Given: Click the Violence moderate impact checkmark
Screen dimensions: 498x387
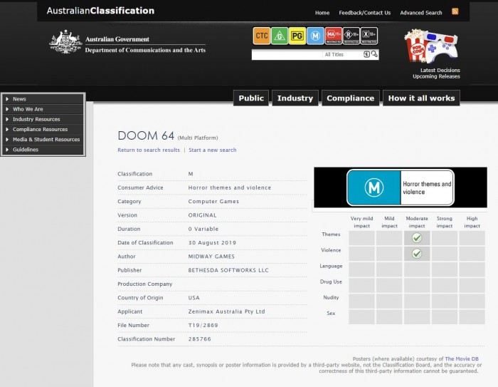Looking at the screenshot, I should tap(417, 253).
